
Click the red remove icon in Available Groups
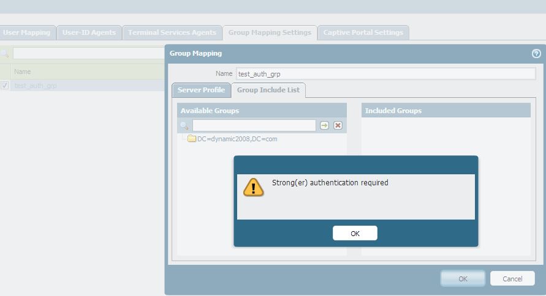tap(338, 125)
